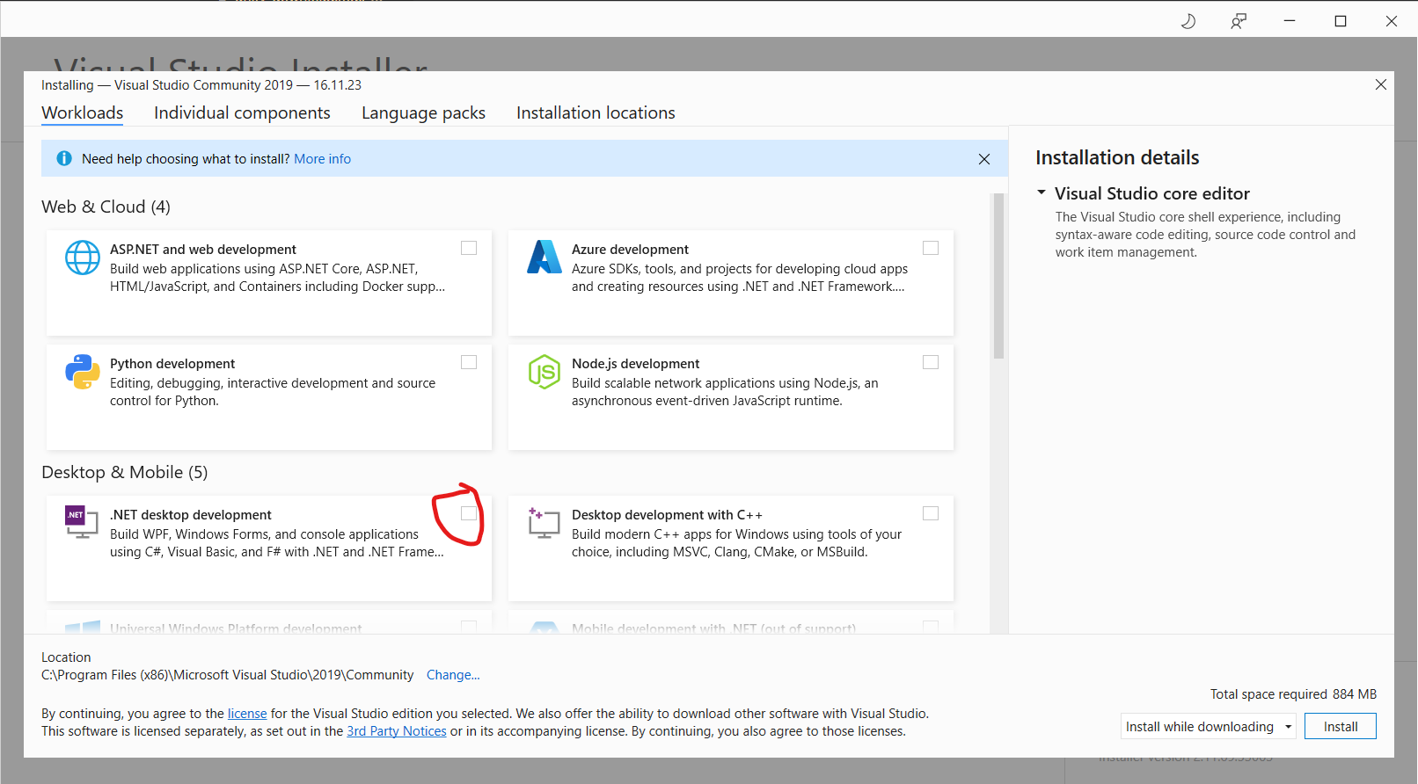Image resolution: width=1418 pixels, height=784 pixels.
Task: Click the .NET desktop development icon
Action: coord(82,522)
